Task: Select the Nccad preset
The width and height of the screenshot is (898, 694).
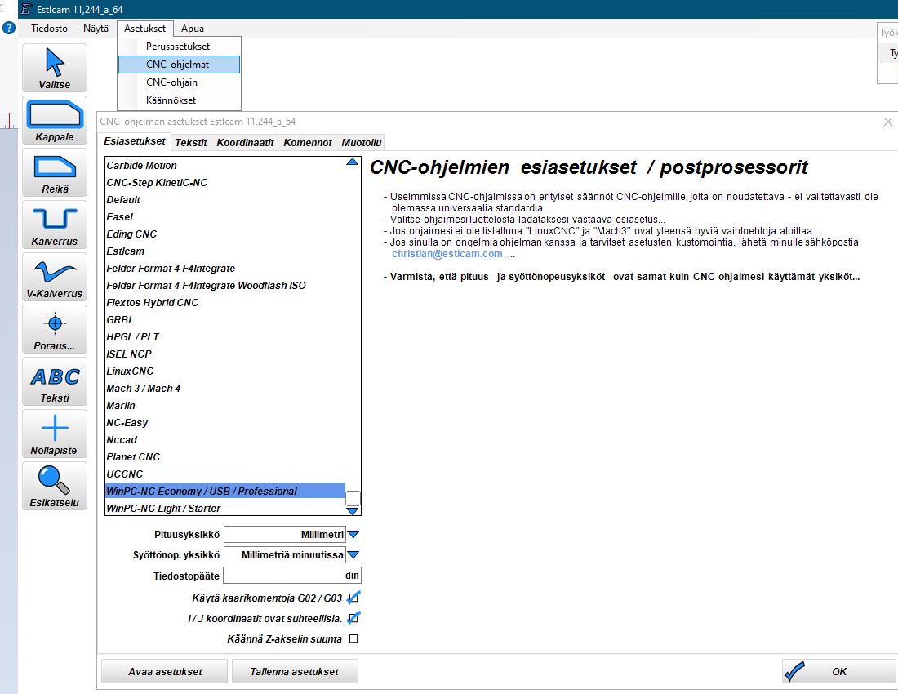Action: (x=225, y=440)
